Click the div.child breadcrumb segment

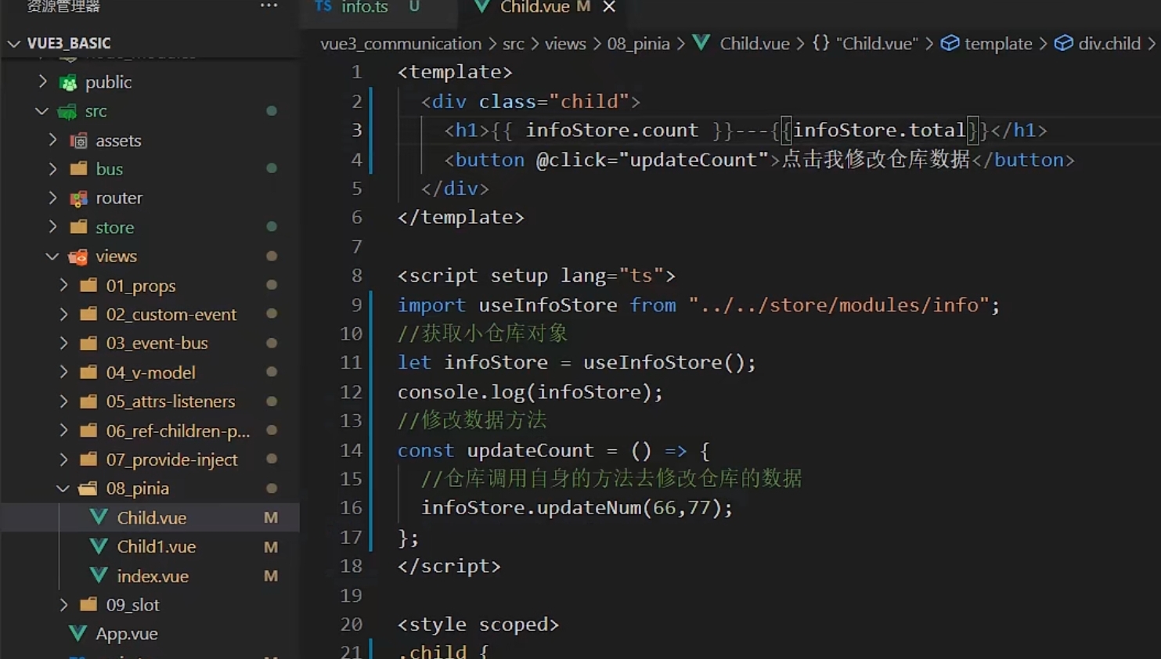pyautogui.click(x=1109, y=44)
